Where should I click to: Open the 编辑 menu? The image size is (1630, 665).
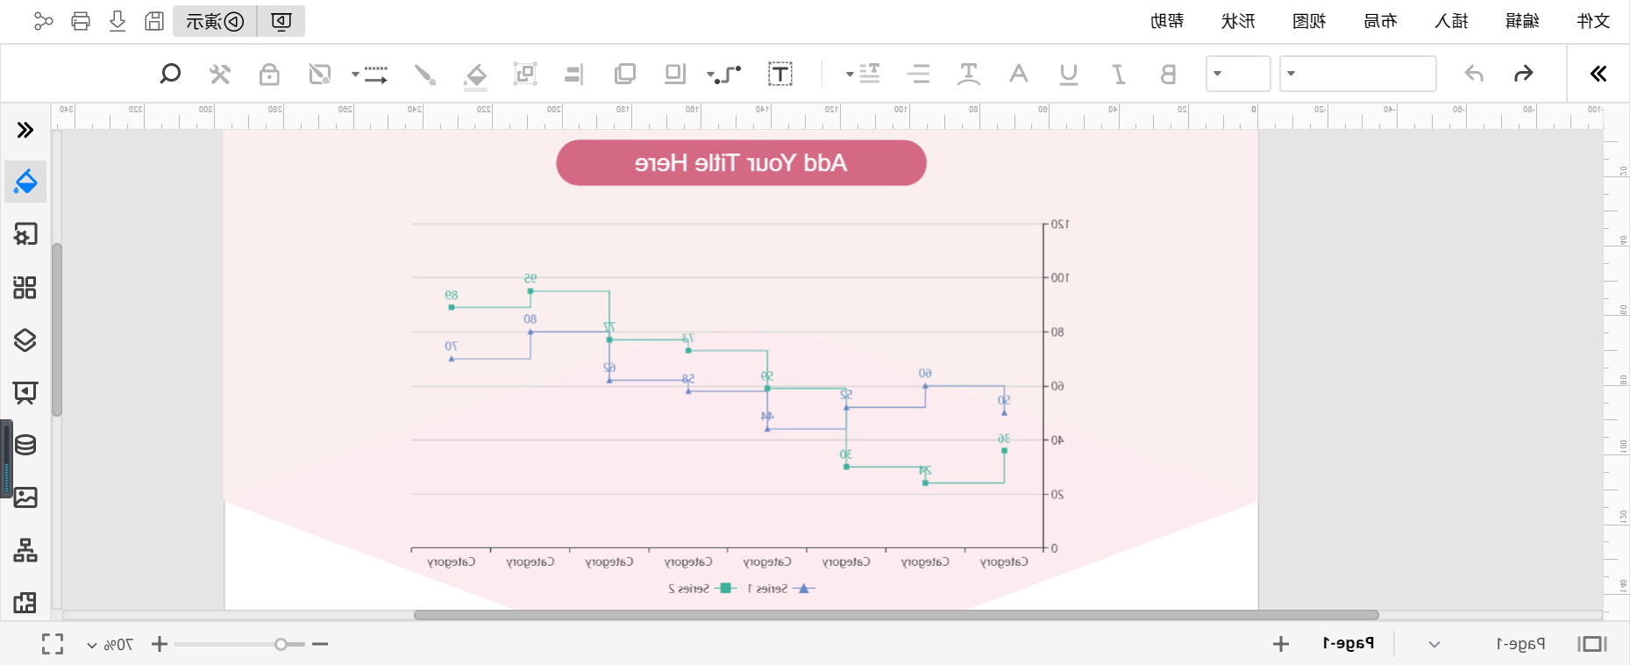tap(1522, 21)
